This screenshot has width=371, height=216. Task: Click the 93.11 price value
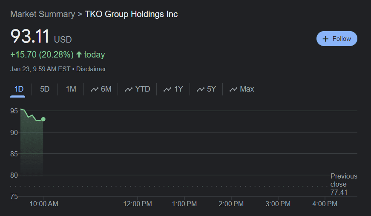[x=30, y=37]
